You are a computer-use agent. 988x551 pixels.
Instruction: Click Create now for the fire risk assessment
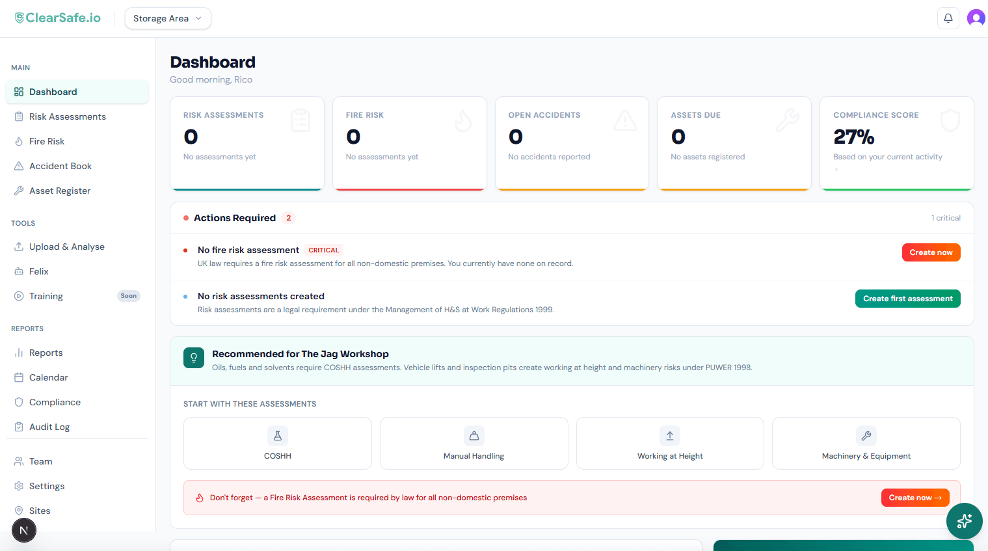click(931, 252)
